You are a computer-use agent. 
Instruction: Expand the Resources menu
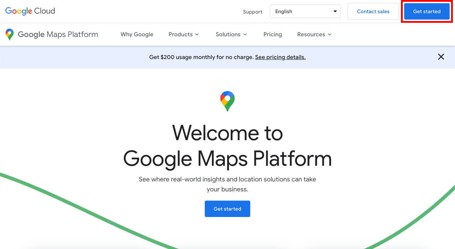pyautogui.click(x=315, y=35)
